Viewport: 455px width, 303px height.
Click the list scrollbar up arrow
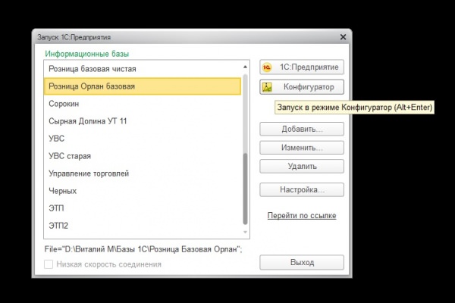pos(245,67)
